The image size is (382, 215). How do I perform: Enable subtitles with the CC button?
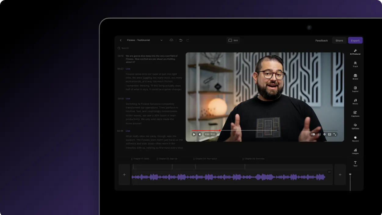pos(319,134)
